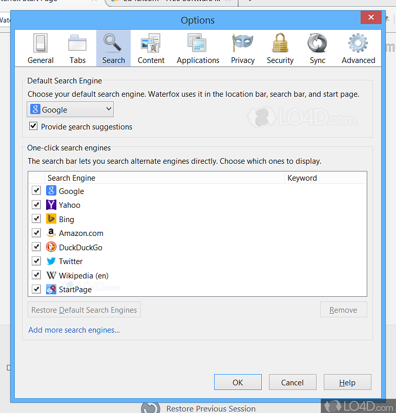
Task: Click the StartPage icon in list
Action: click(x=51, y=289)
